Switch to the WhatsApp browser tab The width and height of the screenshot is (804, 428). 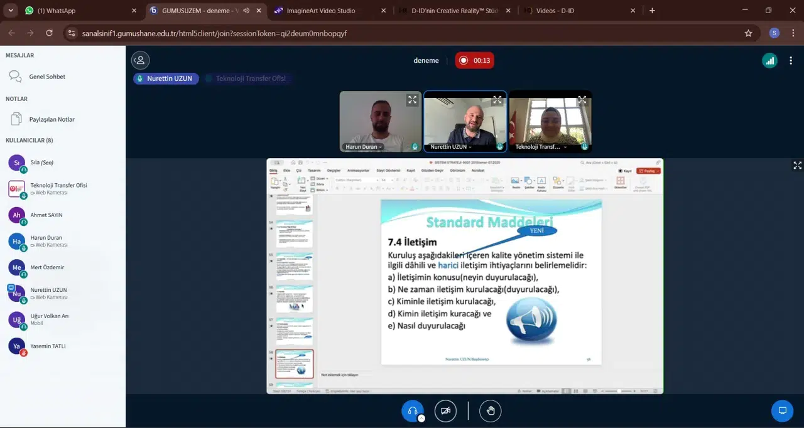(x=75, y=11)
